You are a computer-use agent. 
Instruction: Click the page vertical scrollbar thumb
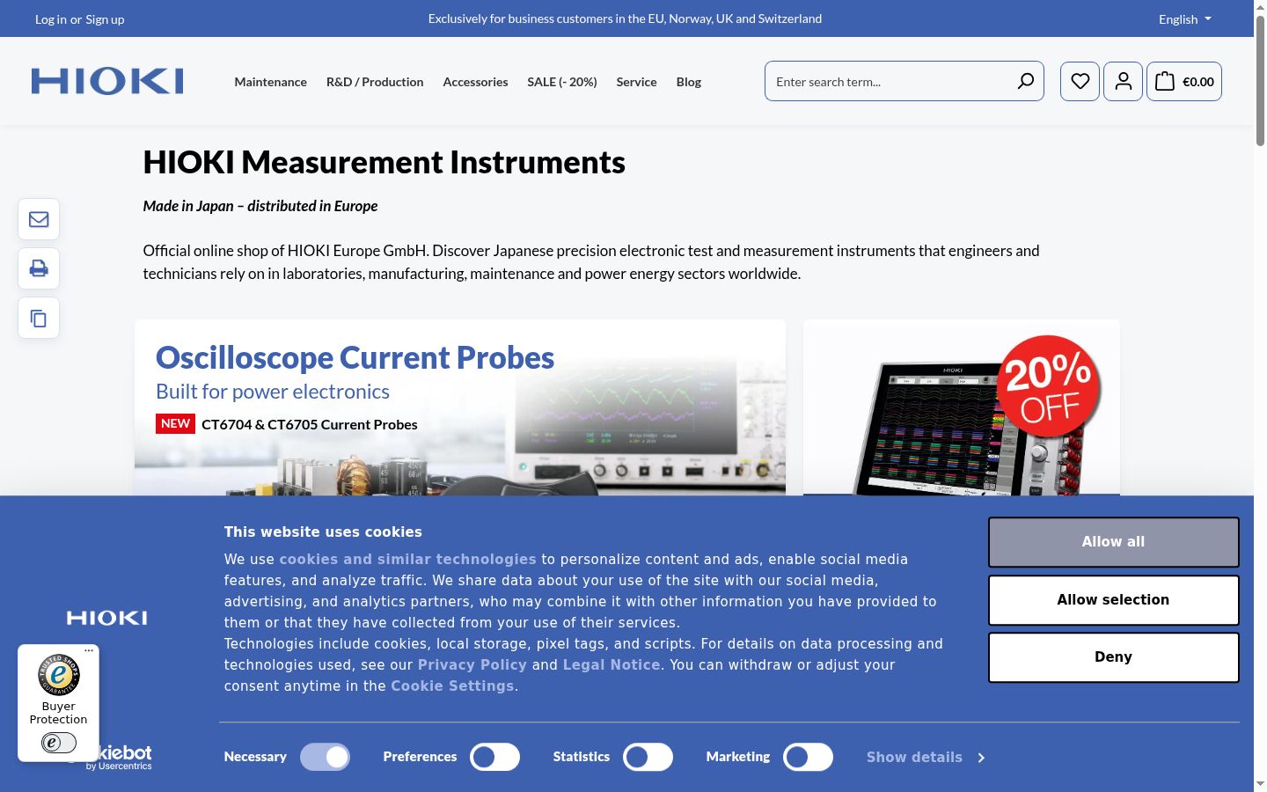[x=1260, y=79]
